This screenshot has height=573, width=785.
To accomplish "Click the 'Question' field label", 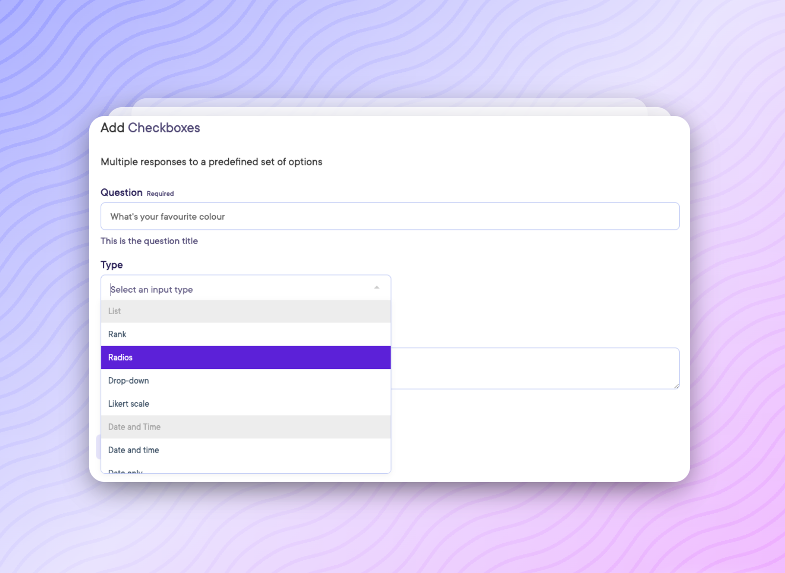I will (121, 192).
